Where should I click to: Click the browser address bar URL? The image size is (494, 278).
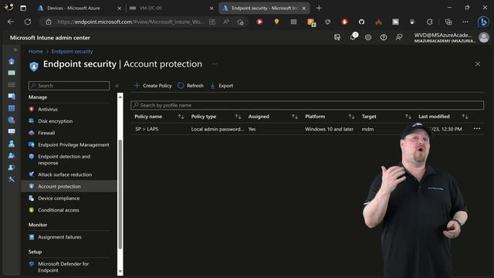coord(130,22)
